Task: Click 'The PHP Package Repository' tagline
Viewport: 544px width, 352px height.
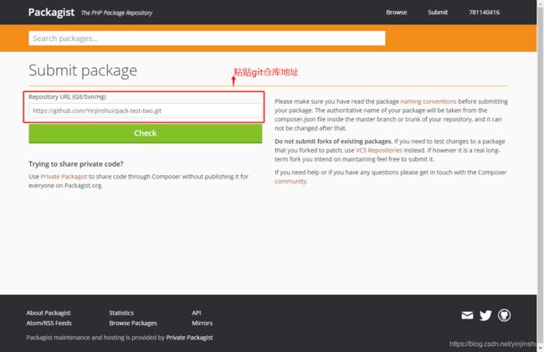Action: (x=116, y=13)
